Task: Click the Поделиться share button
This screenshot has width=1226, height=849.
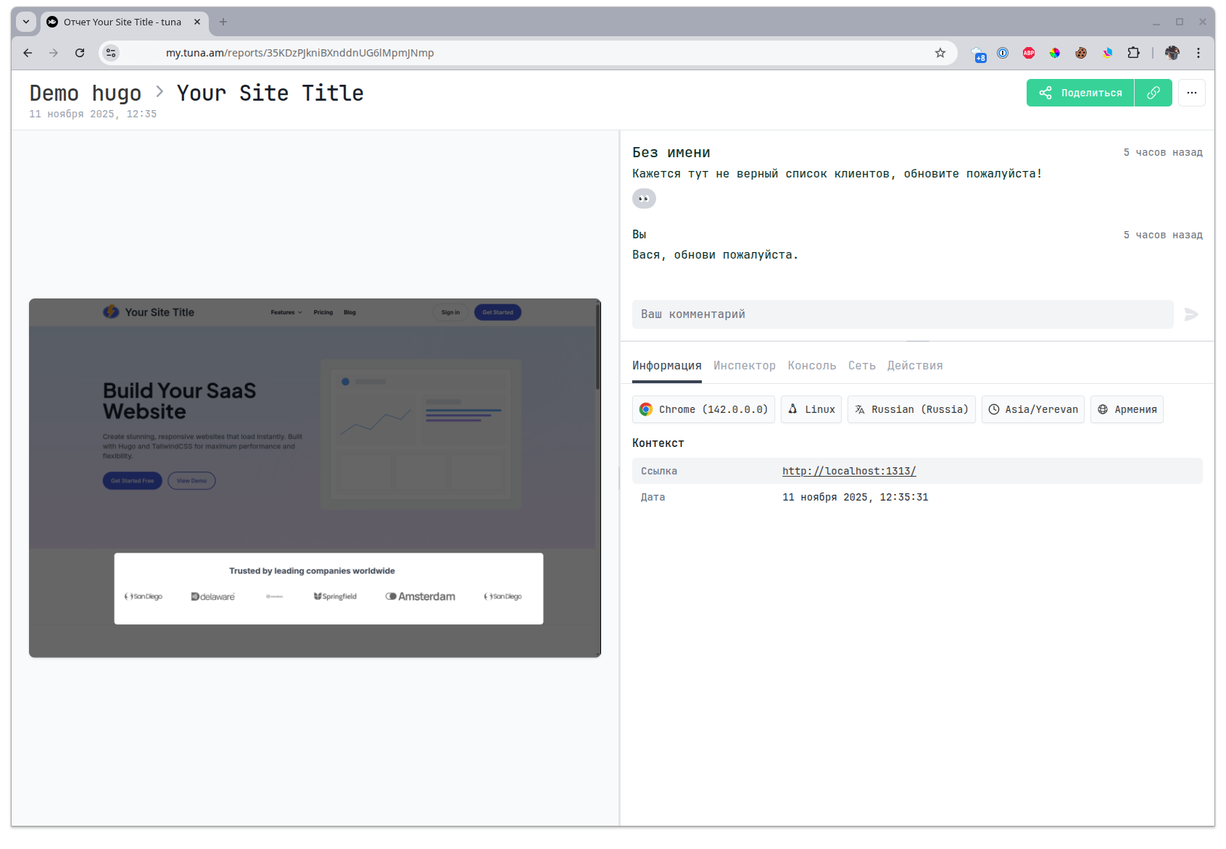Action: point(1080,93)
